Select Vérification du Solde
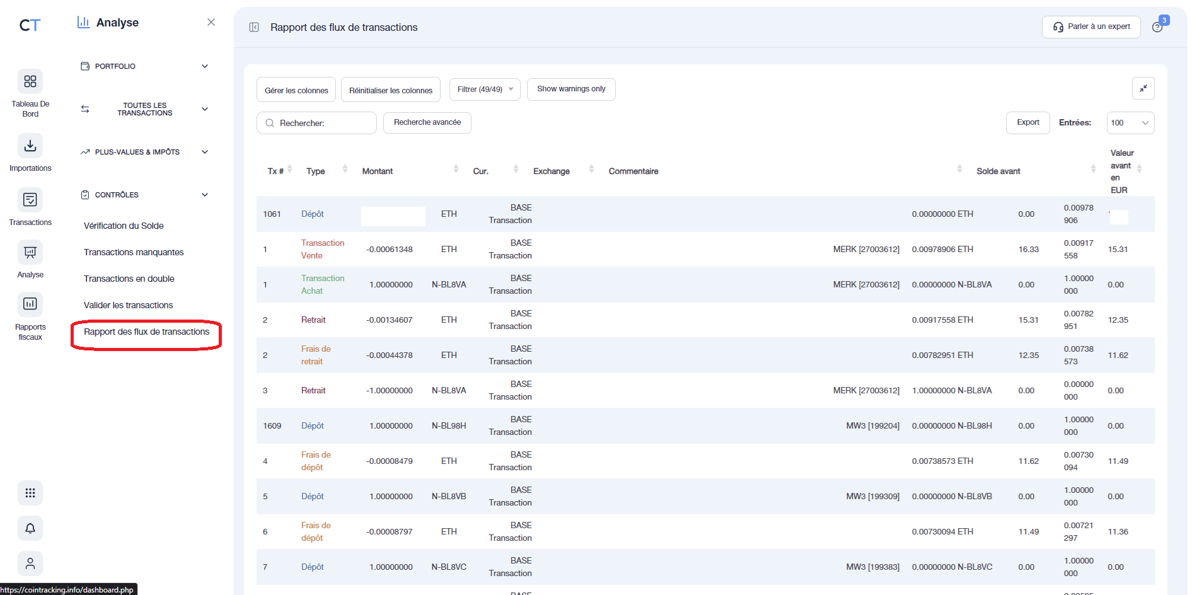The width and height of the screenshot is (1197, 595). pos(124,225)
